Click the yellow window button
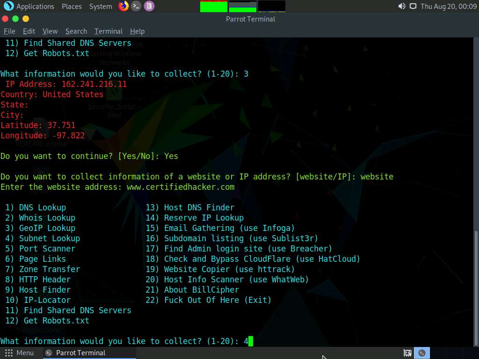 (26, 19)
